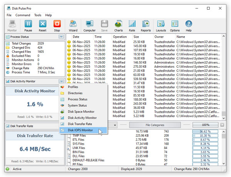Click the File Categories button

click(155, 125)
